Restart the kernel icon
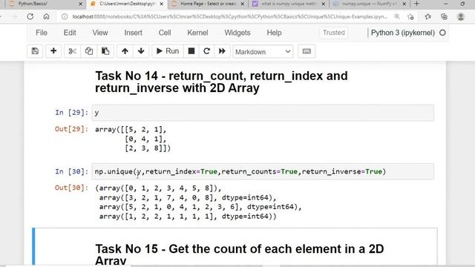Screen dimensions: 475x267 coord(206,51)
